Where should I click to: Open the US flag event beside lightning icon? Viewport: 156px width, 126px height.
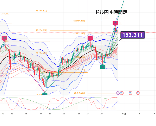tap(122, 93)
